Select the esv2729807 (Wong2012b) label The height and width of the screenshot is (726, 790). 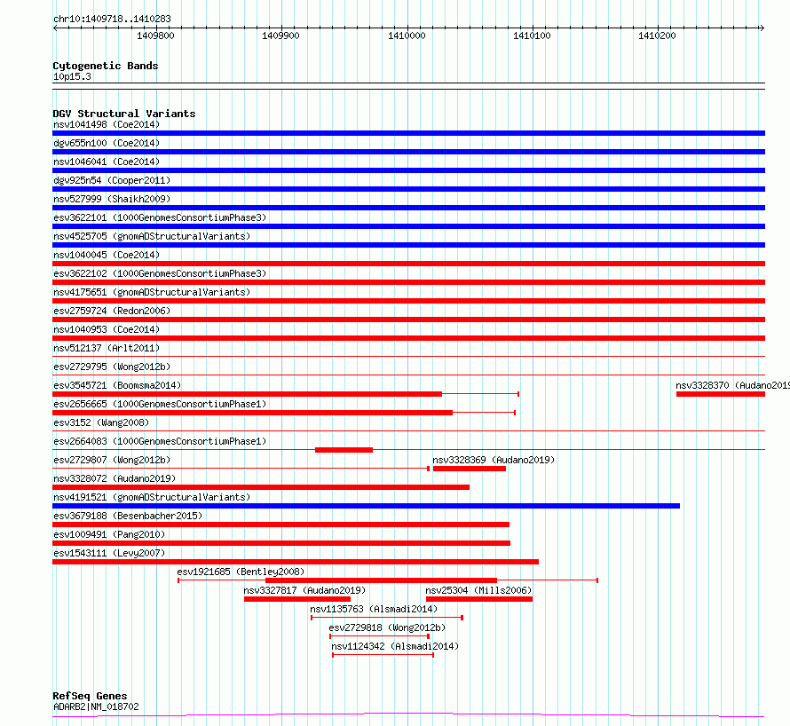point(112,460)
